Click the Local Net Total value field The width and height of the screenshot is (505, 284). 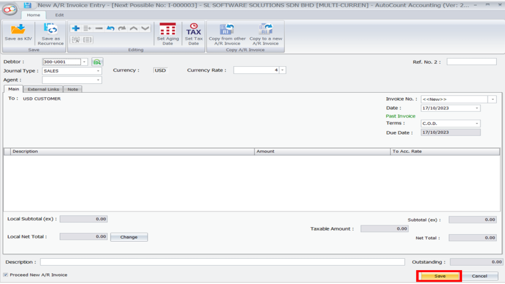coord(84,237)
